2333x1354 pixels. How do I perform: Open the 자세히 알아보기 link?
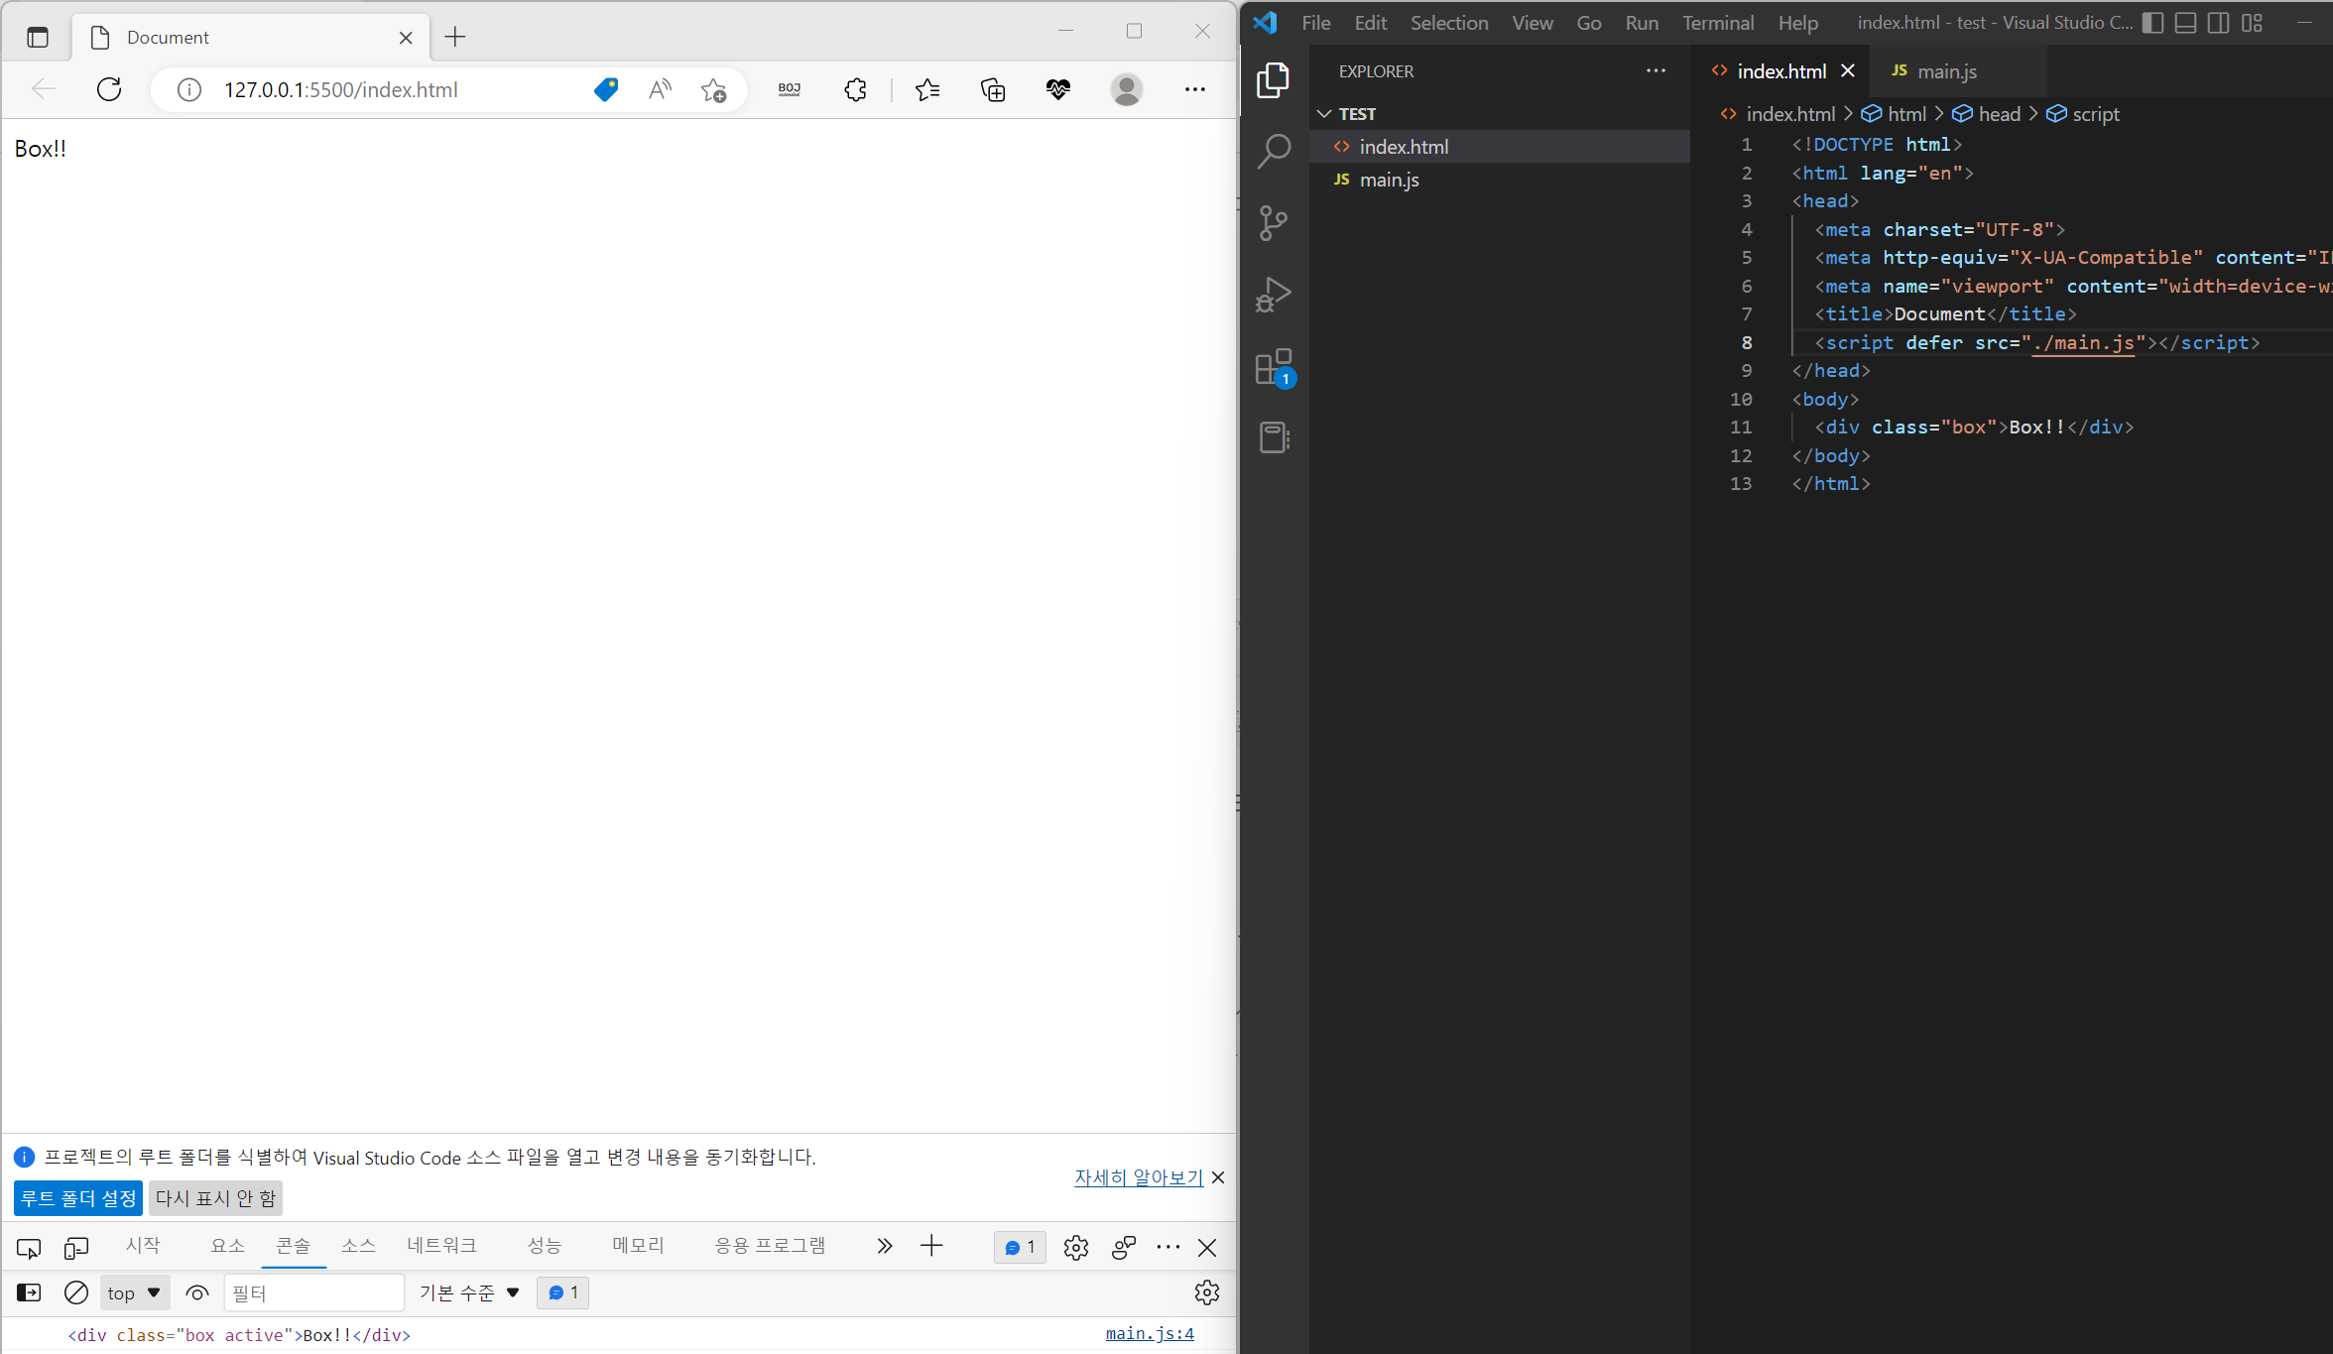(x=1138, y=1177)
